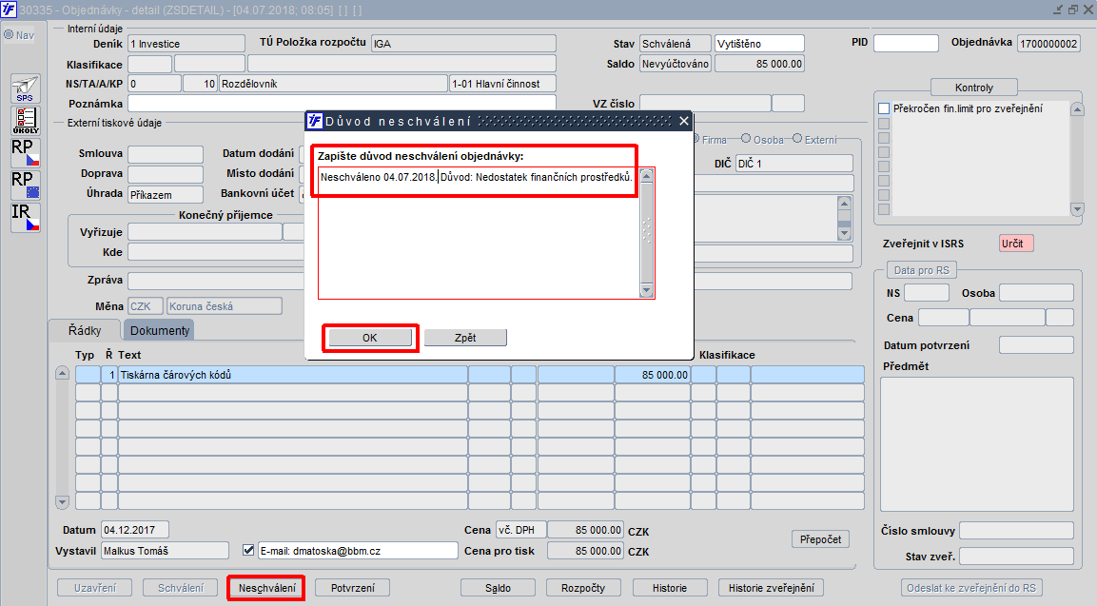
Task: Click the Číslo smlouvy field
Action: [1016, 530]
